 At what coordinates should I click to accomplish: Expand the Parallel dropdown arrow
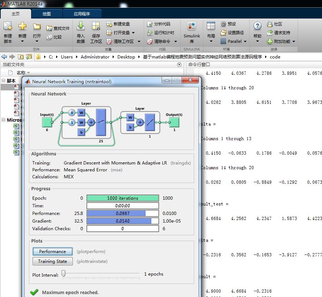pos(245,41)
